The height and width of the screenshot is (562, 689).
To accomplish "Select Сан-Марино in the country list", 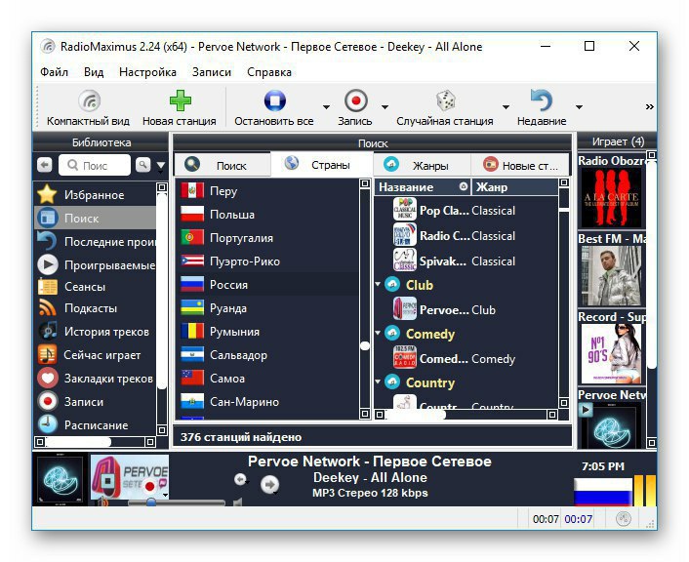I will pyautogui.click(x=267, y=402).
